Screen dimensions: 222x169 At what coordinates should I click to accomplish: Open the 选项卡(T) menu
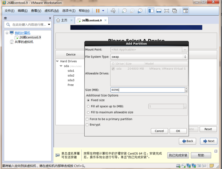click(x=69, y=11)
